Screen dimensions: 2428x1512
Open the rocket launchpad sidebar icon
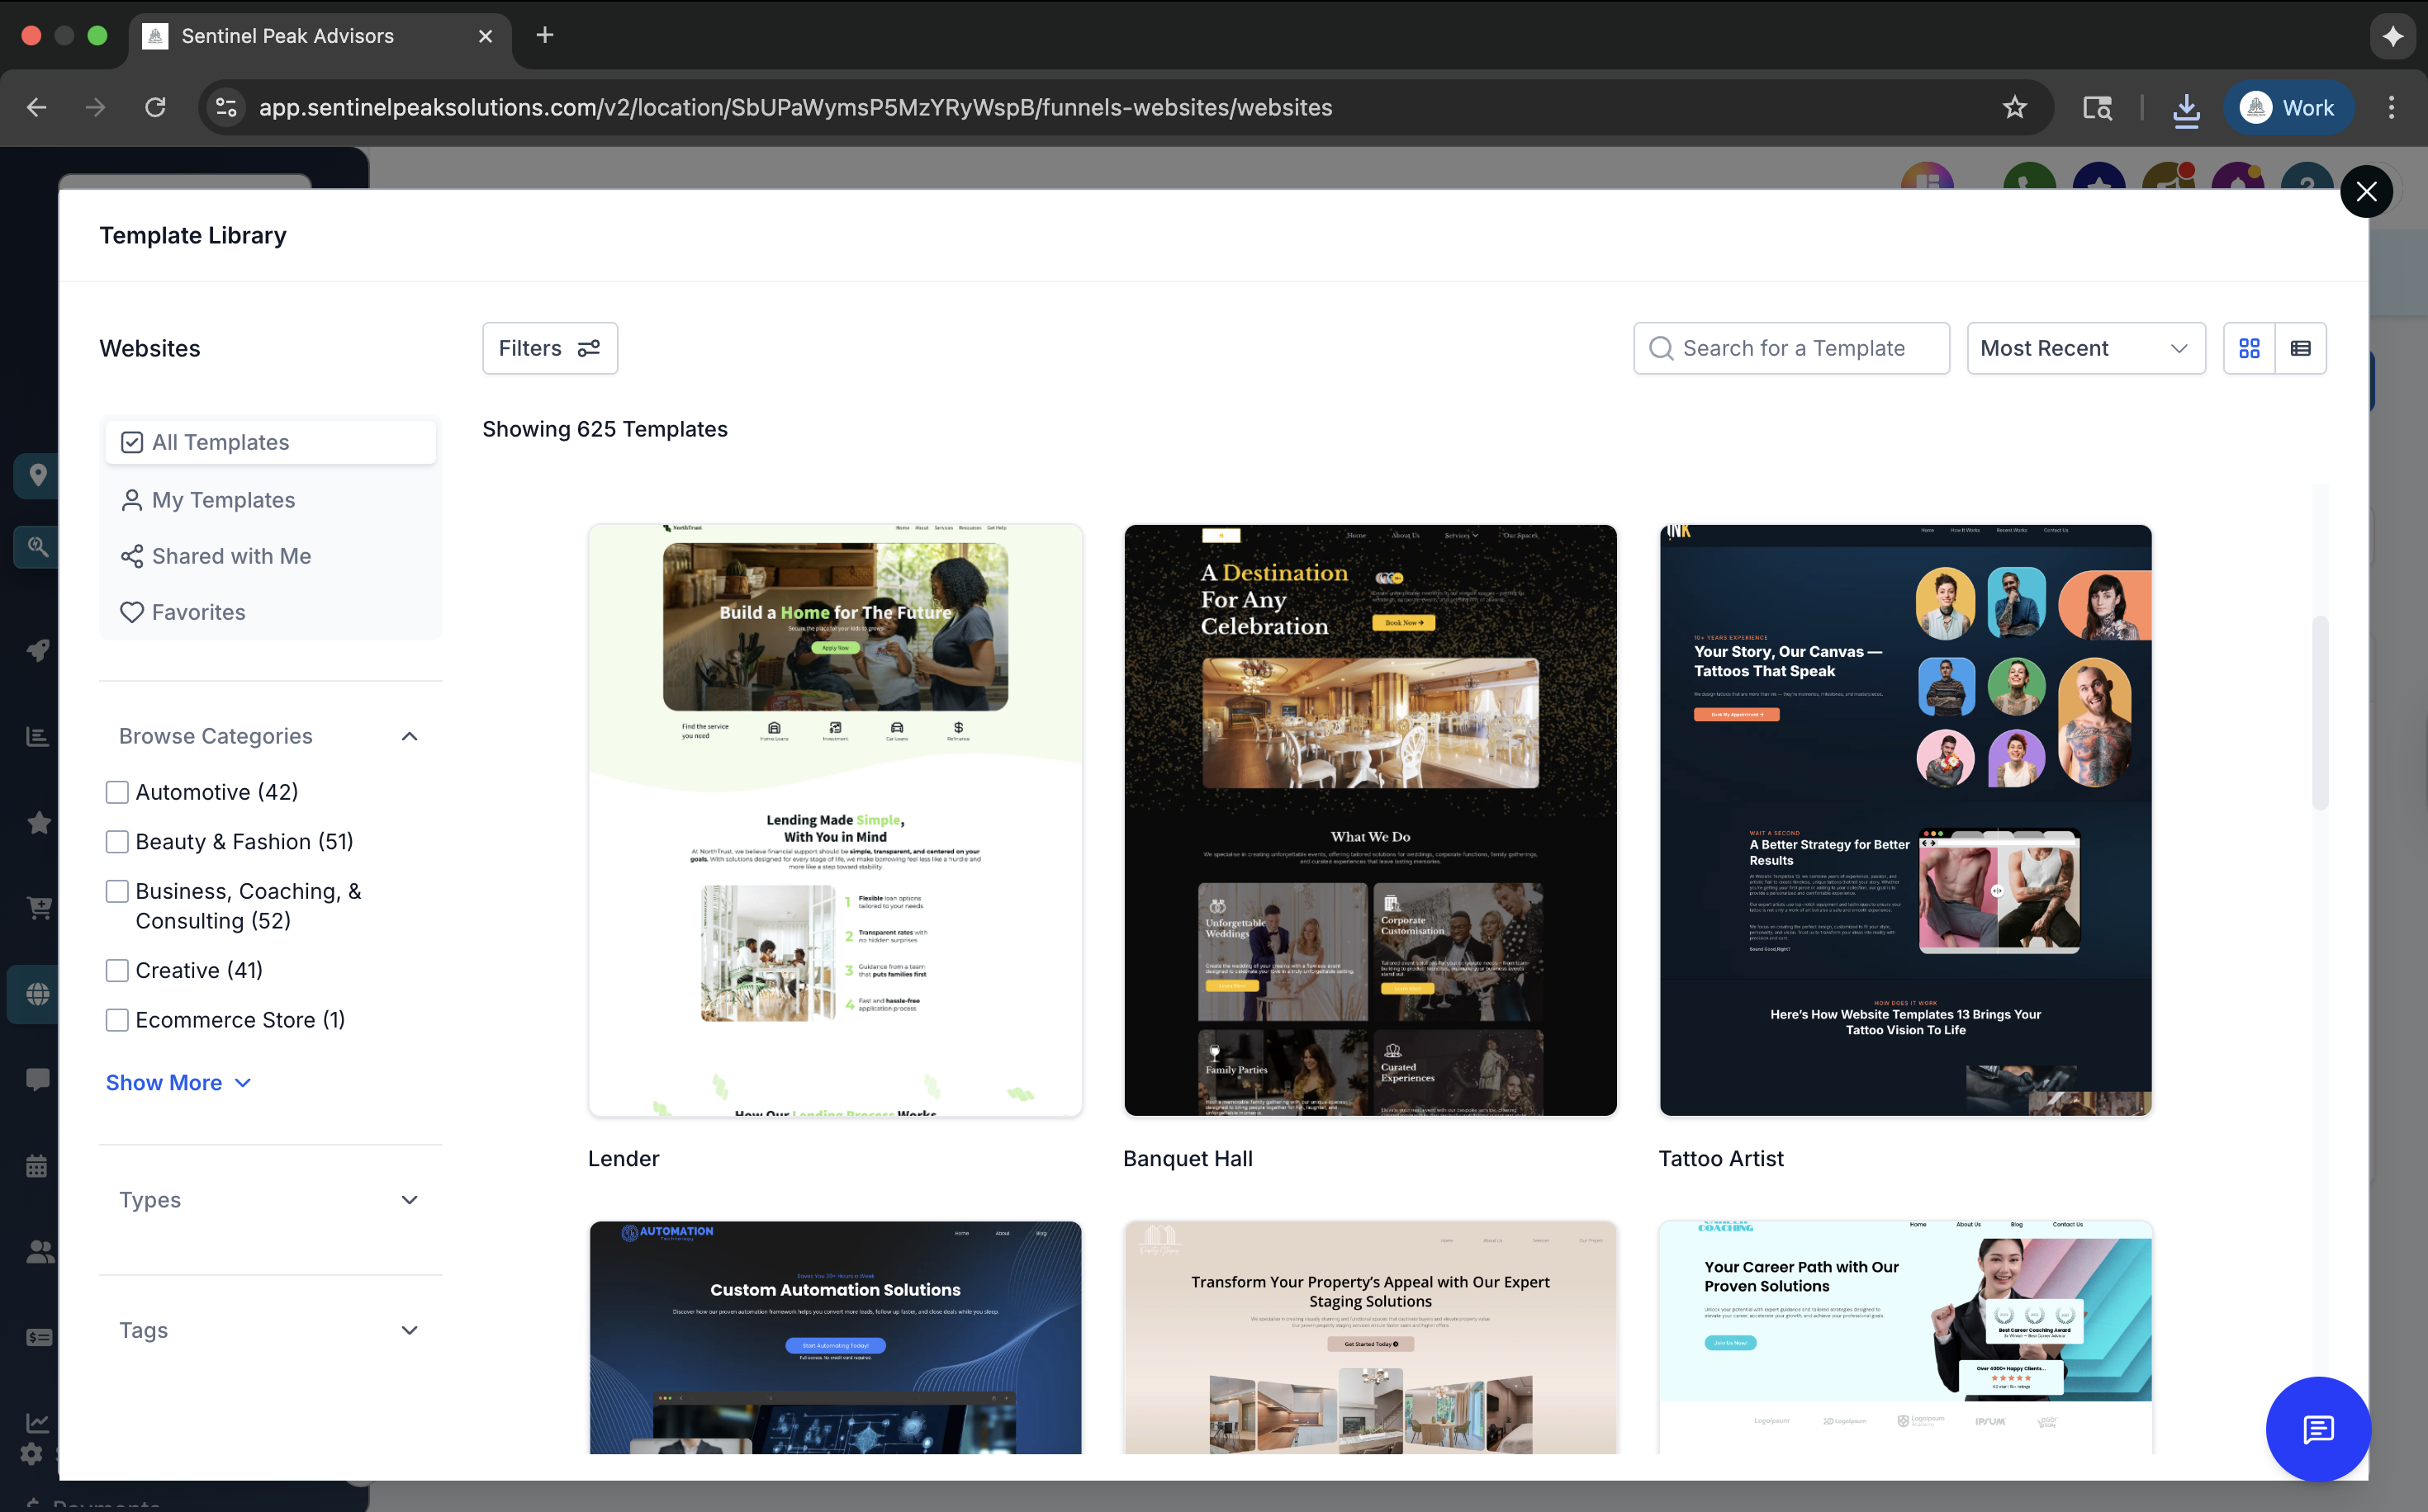click(x=38, y=651)
